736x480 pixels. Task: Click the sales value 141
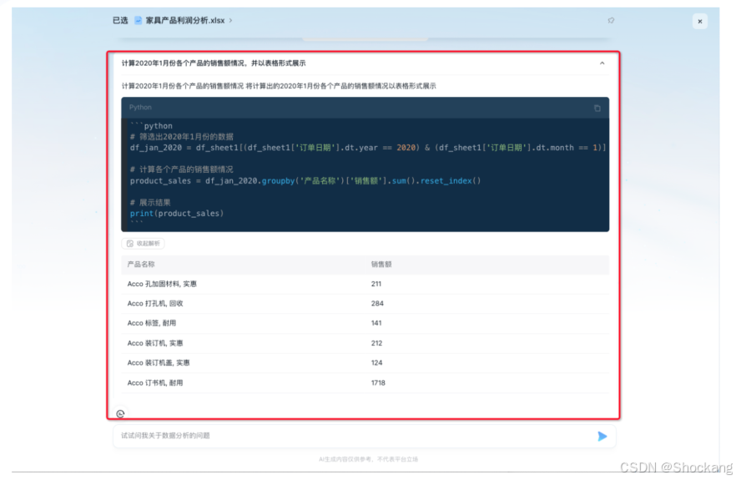tap(376, 323)
